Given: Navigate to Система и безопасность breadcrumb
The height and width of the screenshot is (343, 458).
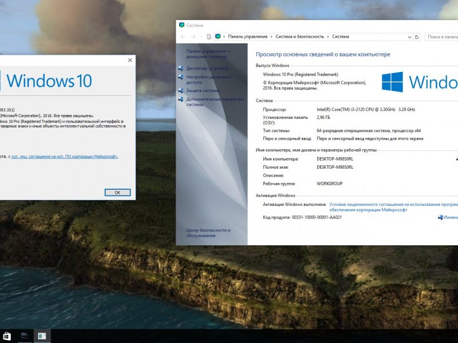Looking at the screenshot, I should tap(299, 37).
